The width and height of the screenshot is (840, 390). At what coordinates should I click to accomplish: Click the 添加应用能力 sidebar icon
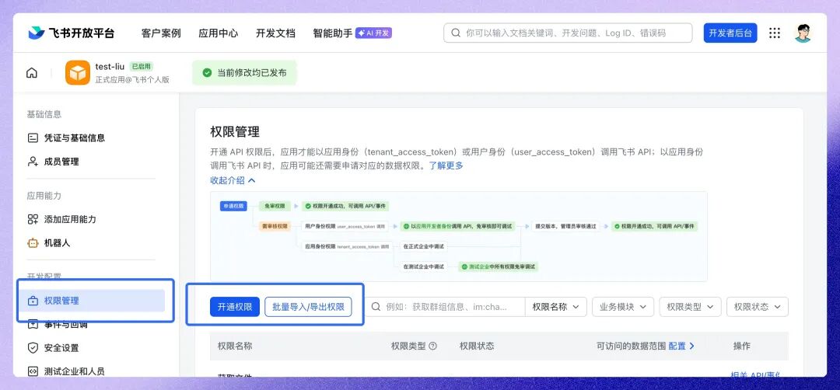tap(33, 219)
